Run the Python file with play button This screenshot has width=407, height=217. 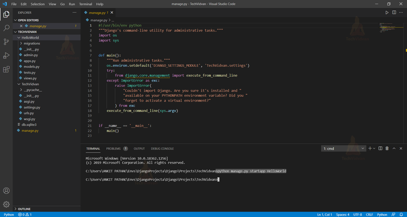click(387, 12)
